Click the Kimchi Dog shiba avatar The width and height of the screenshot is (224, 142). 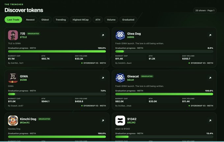tap(13, 121)
